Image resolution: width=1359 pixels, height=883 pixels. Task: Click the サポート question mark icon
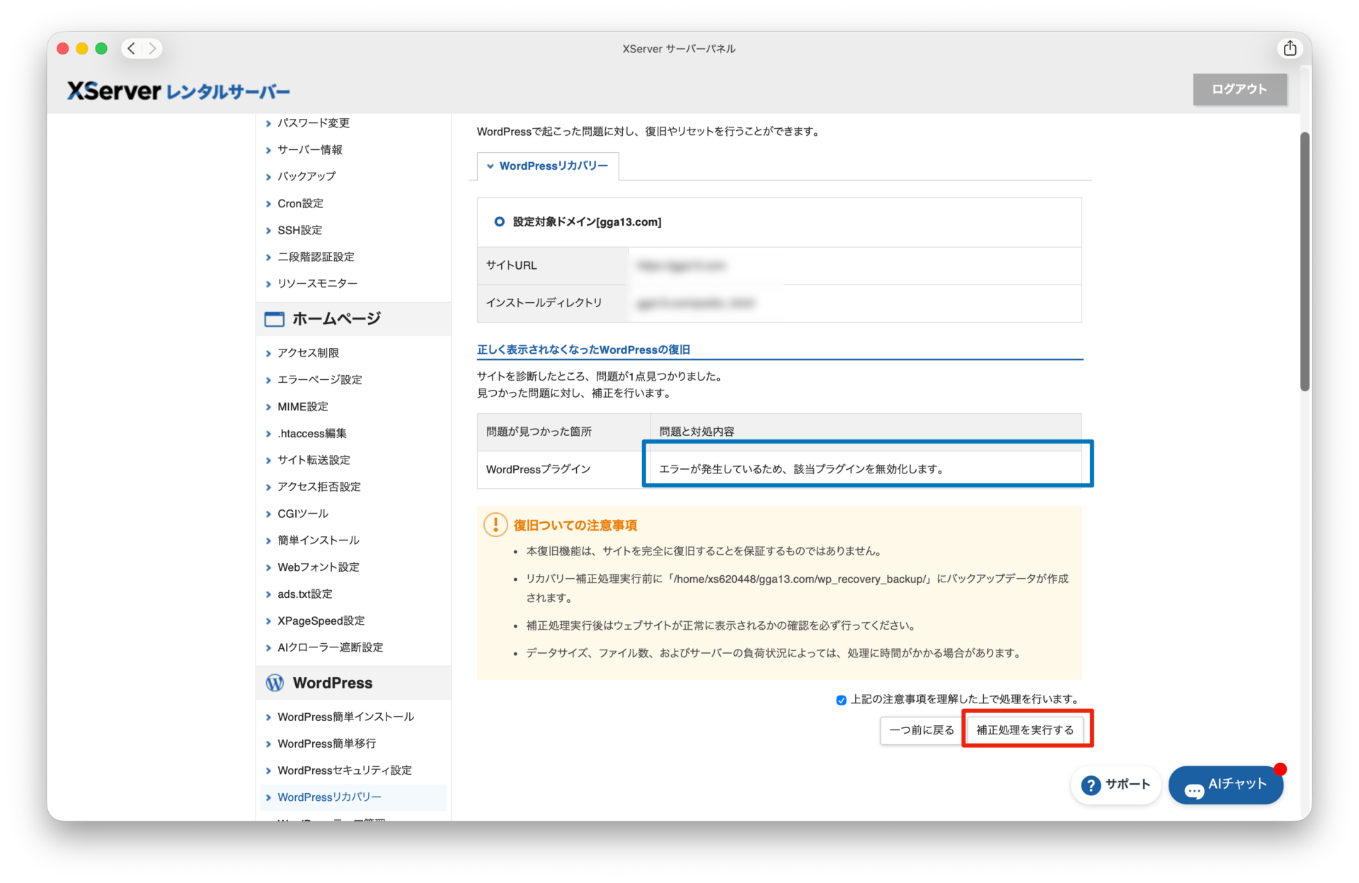coord(1091,785)
